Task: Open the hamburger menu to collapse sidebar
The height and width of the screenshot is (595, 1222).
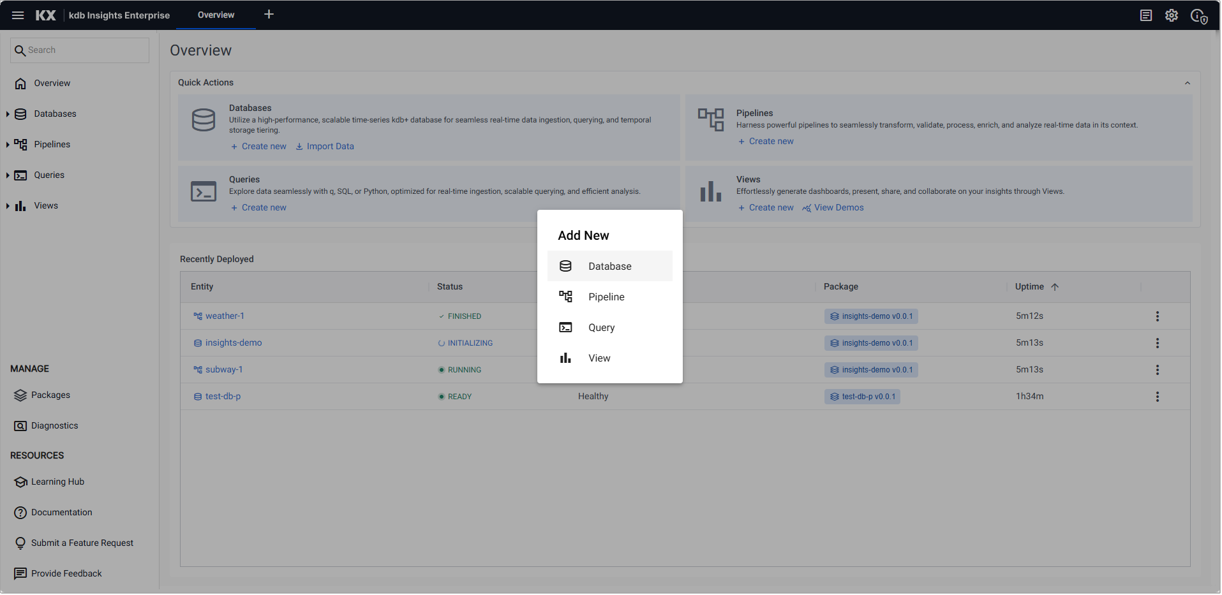Action: [17, 15]
